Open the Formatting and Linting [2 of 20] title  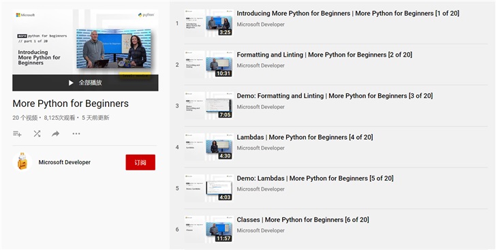tap(324, 54)
